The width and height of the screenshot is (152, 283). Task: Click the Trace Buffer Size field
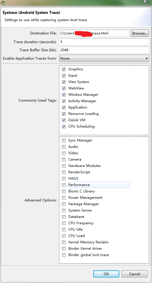(104, 50)
